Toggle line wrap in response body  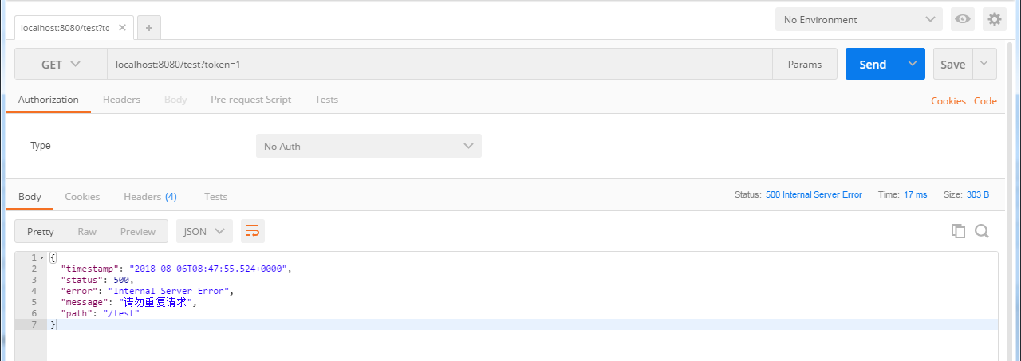(x=252, y=231)
